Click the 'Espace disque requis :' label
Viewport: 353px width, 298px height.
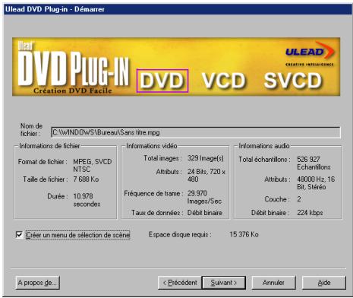coord(180,235)
